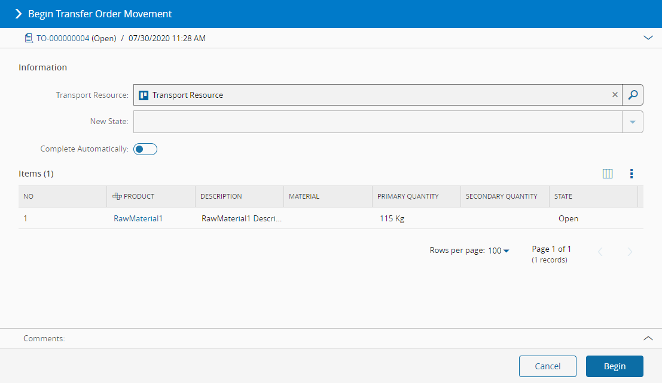Image resolution: width=662 pixels, height=383 pixels.
Task: Open the Items grid more options menu
Action: coord(631,174)
